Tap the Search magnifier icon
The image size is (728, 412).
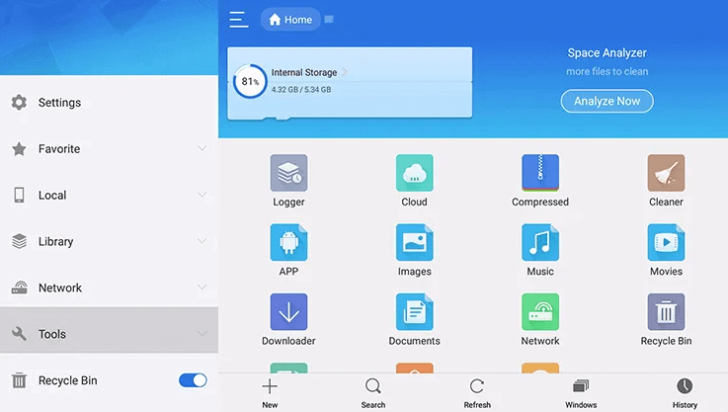pyautogui.click(x=373, y=386)
